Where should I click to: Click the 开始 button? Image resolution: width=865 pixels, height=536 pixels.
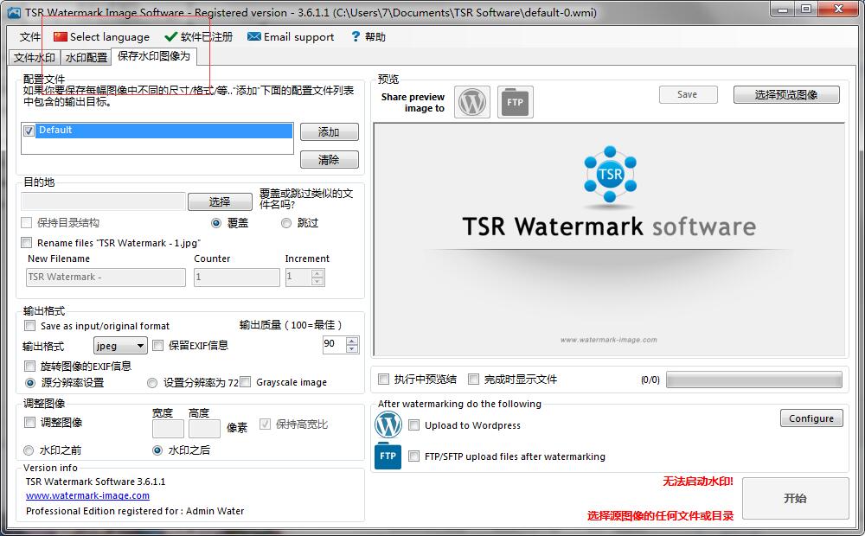[795, 498]
